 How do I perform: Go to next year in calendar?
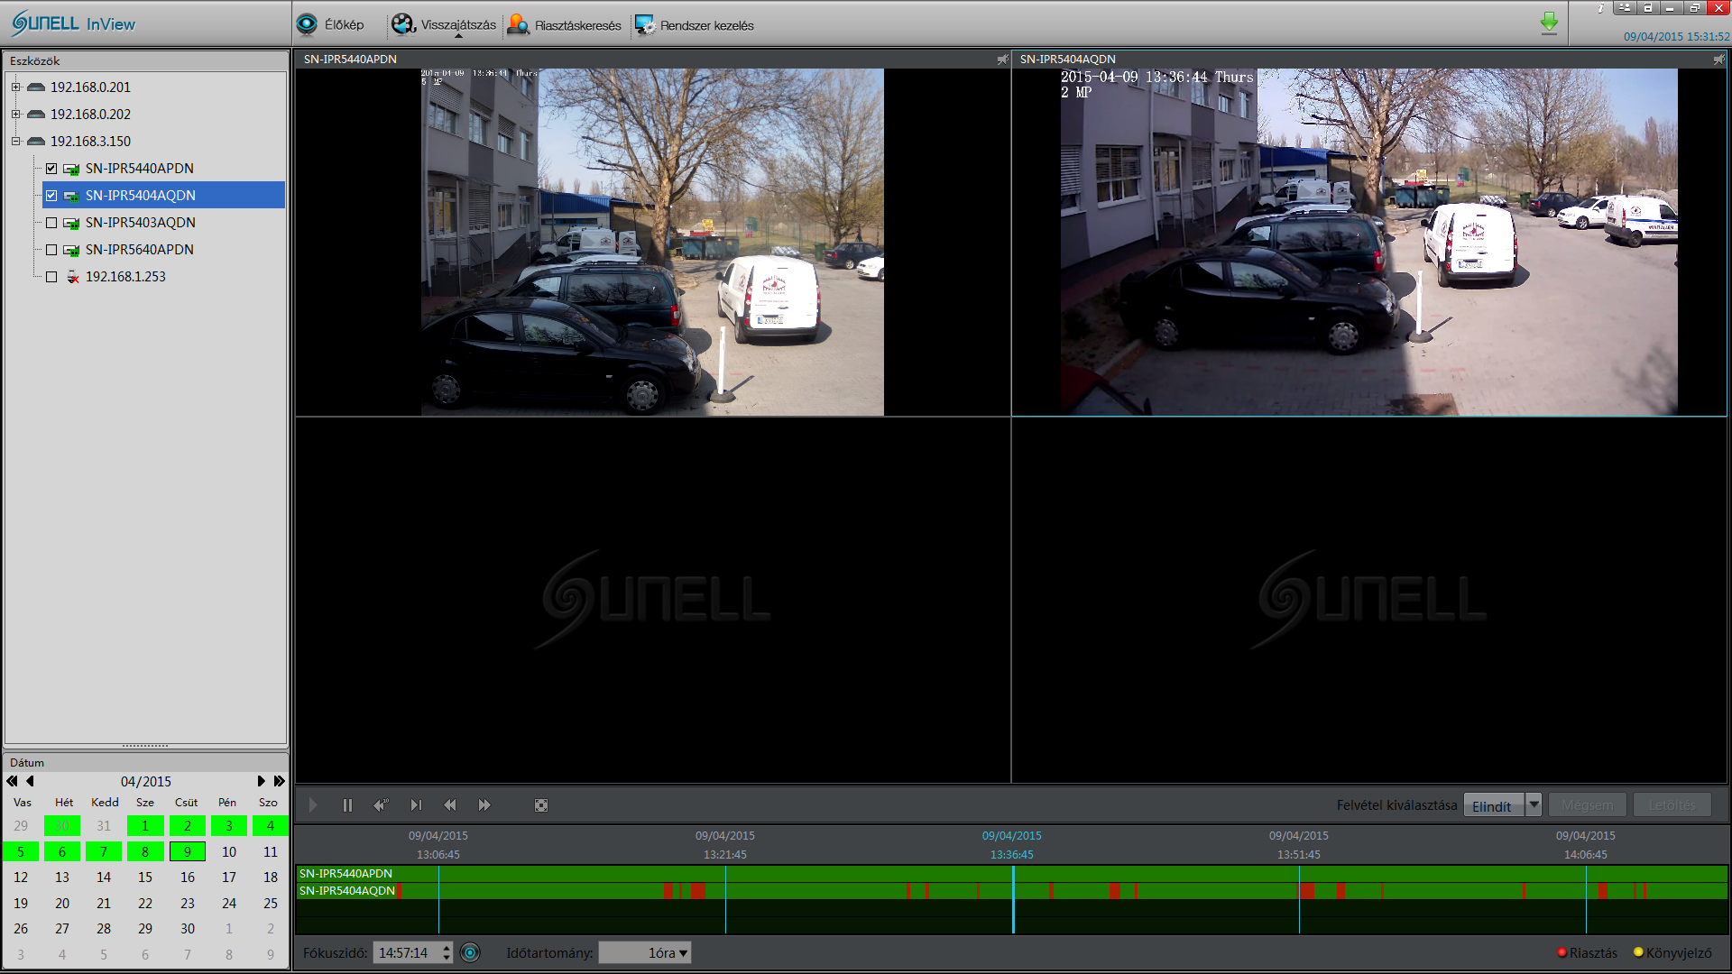click(x=280, y=781)
